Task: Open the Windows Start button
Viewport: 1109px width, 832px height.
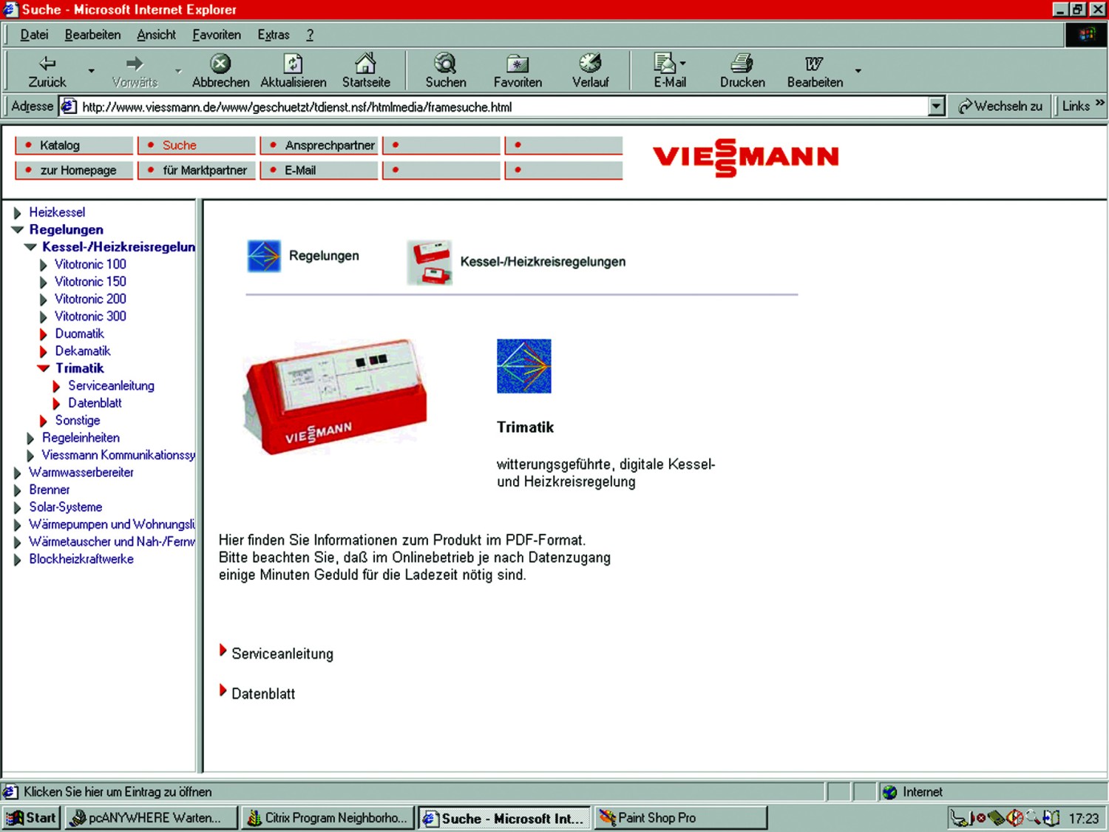Action: click(31, 818)
